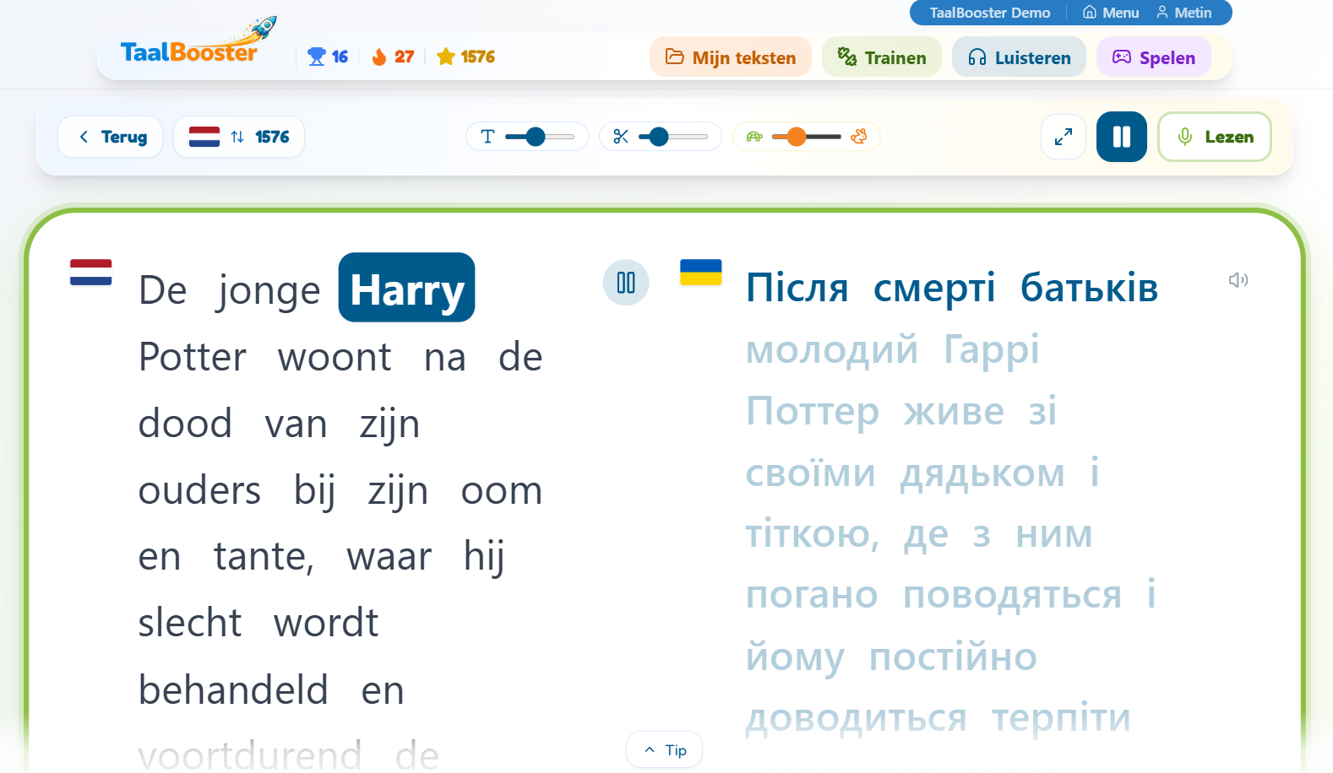Open Mijn teksten tab
Screen dimensions: 1333x773
pyautogui.click(x=731, y=57)
